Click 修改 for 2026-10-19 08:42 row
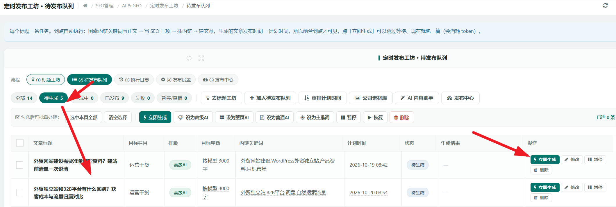The width and height of the screenshot is (616, 207). (x=572, y=160)
